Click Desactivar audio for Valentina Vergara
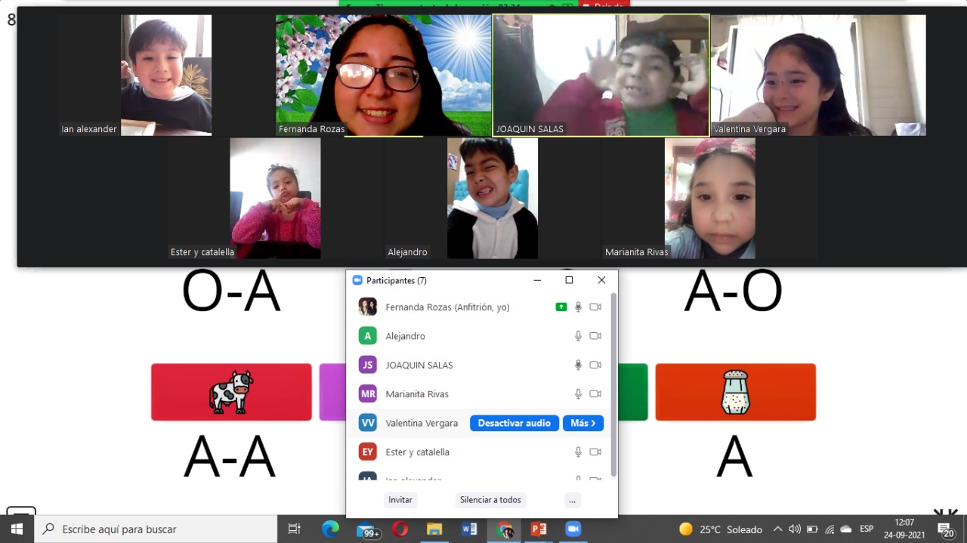 (x=514, y=423)
